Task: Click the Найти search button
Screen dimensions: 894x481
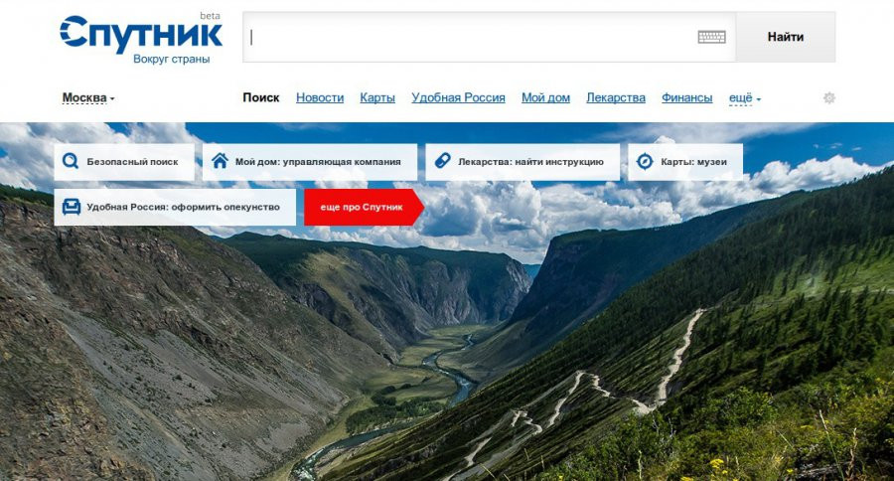Action: click(x=785, y=37)
